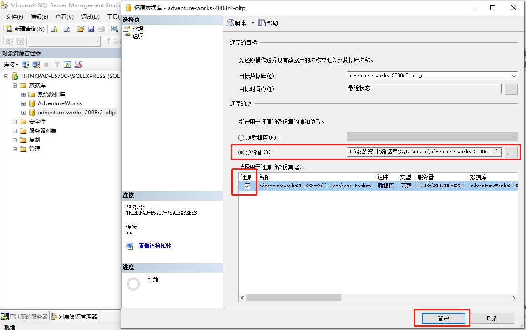Expand the 服务器对象 folder

(15, 131)
